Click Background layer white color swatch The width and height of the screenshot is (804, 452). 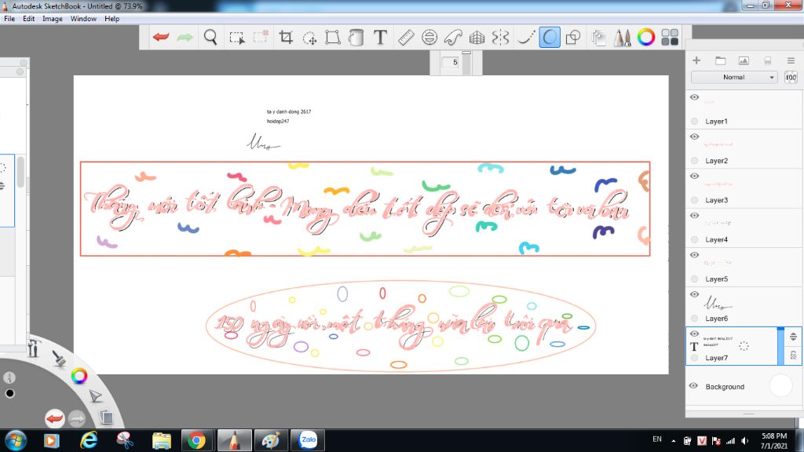(781, 386)
